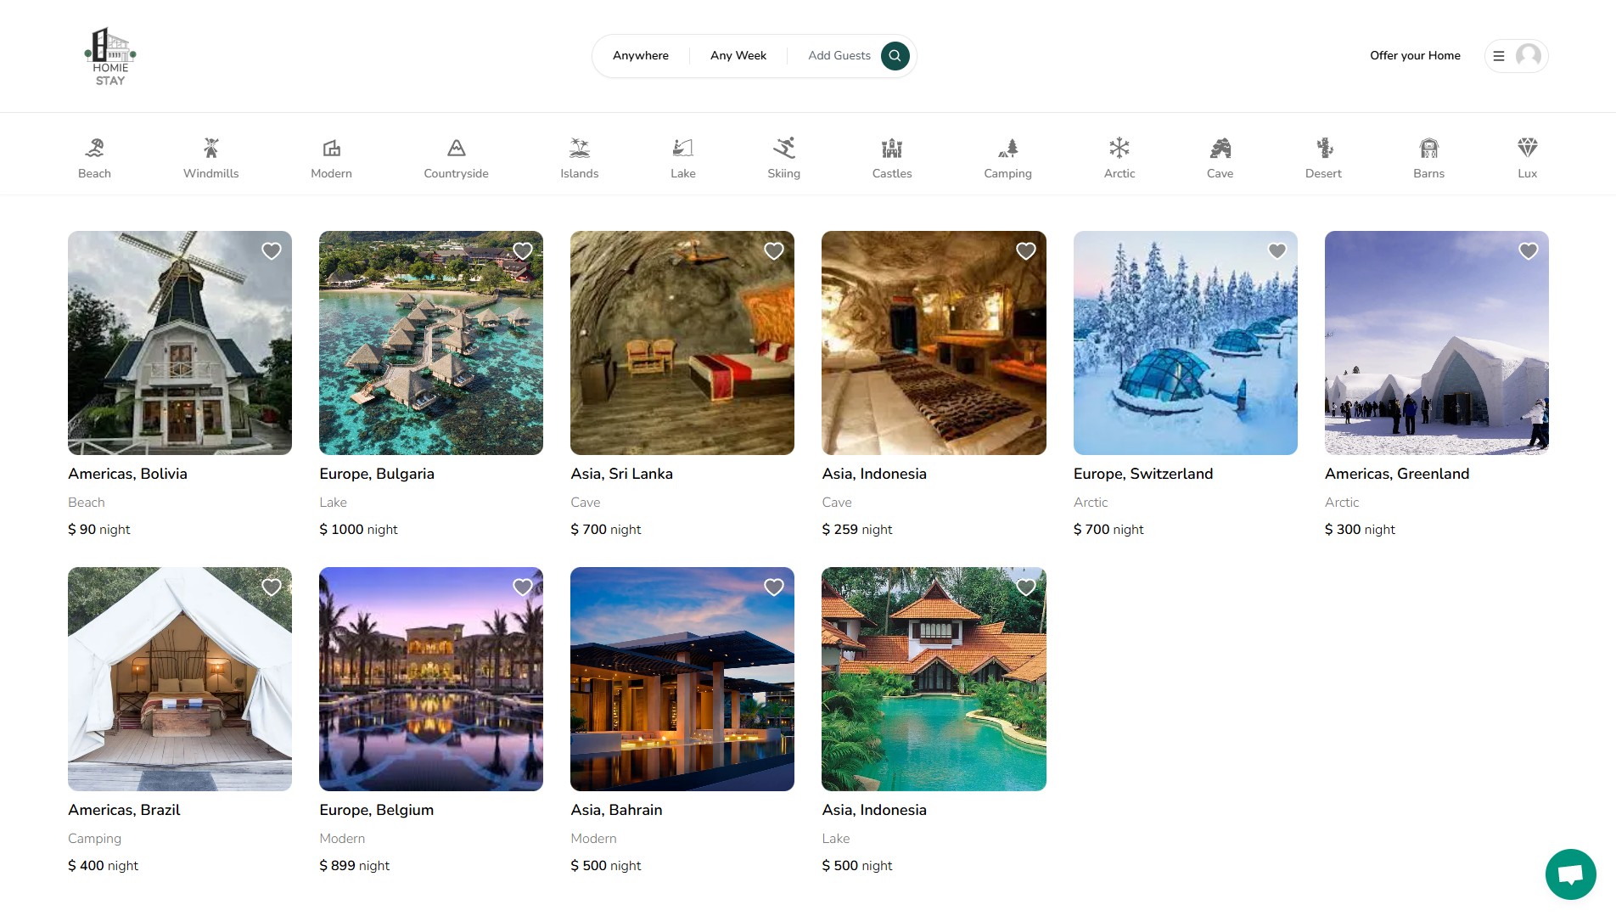The width and height of the screenshot is (1616, 916).
Task: Open the user profile hamburger menu
Action: [1515, 56]
